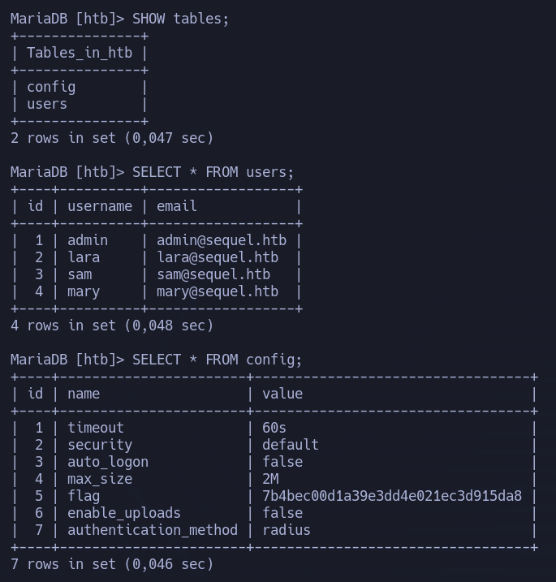The width and height of the screenshot is (556, 582).
Task: Select the config table name entry
Action: [51, 88]
